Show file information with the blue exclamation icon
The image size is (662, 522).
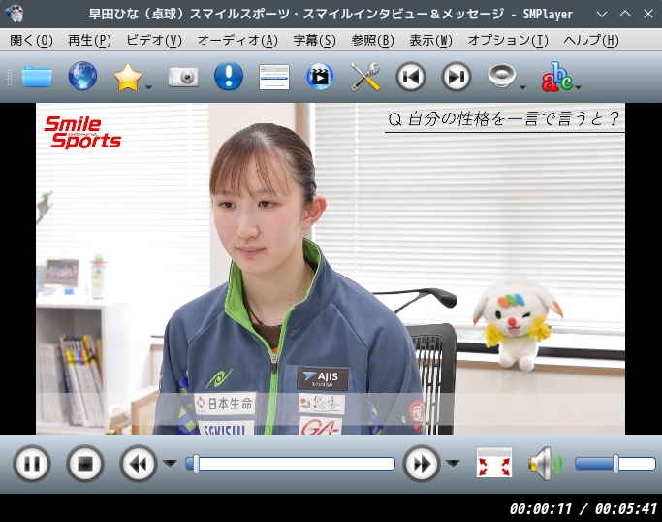click(x=229, y=76)
